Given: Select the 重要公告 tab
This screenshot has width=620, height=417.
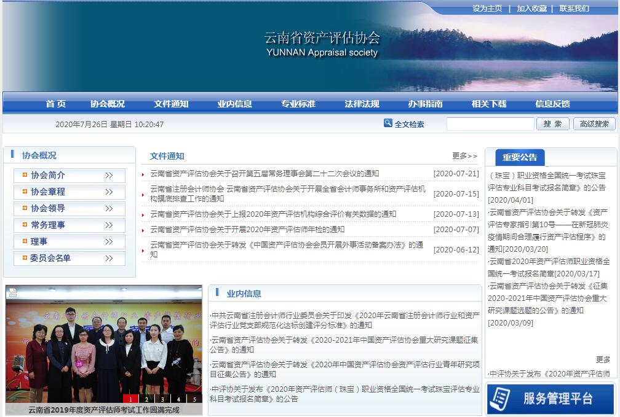Looking at the screenshot, I should click(x=520, y=157).
